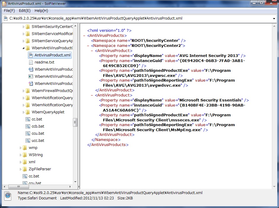This screenshot has width=279, height=208.
Task: Click the 'LastModified:2012/11/13 02:23' status text
Action: pos(87,198)
